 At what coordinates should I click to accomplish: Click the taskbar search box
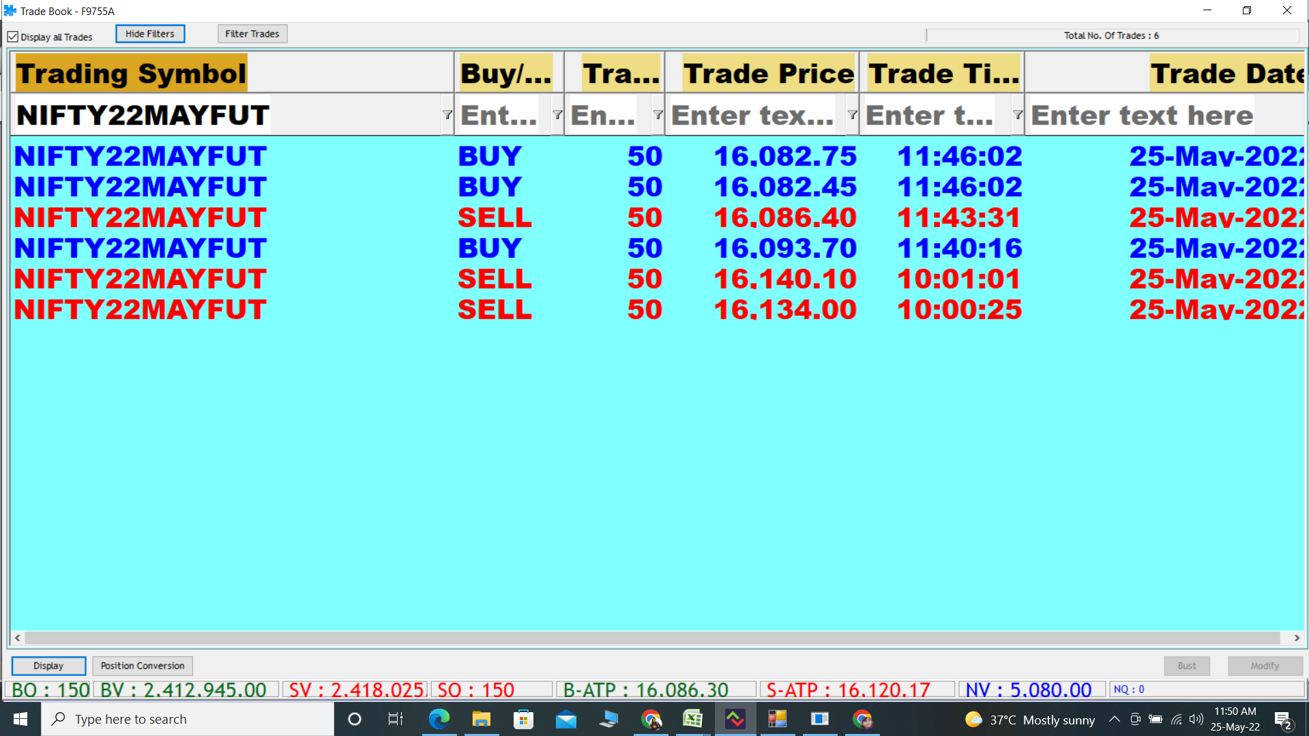pos(188,719)
